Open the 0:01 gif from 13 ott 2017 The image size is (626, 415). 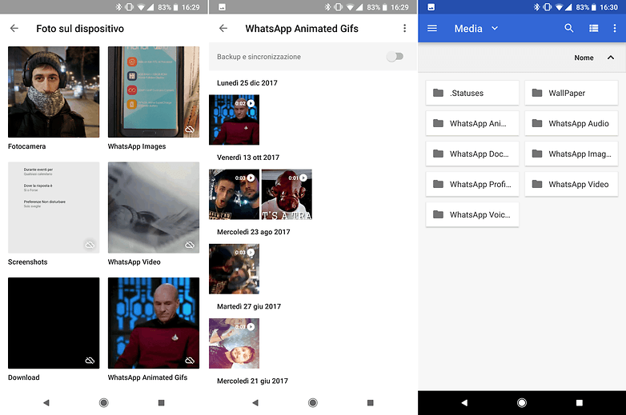[287, 194]
